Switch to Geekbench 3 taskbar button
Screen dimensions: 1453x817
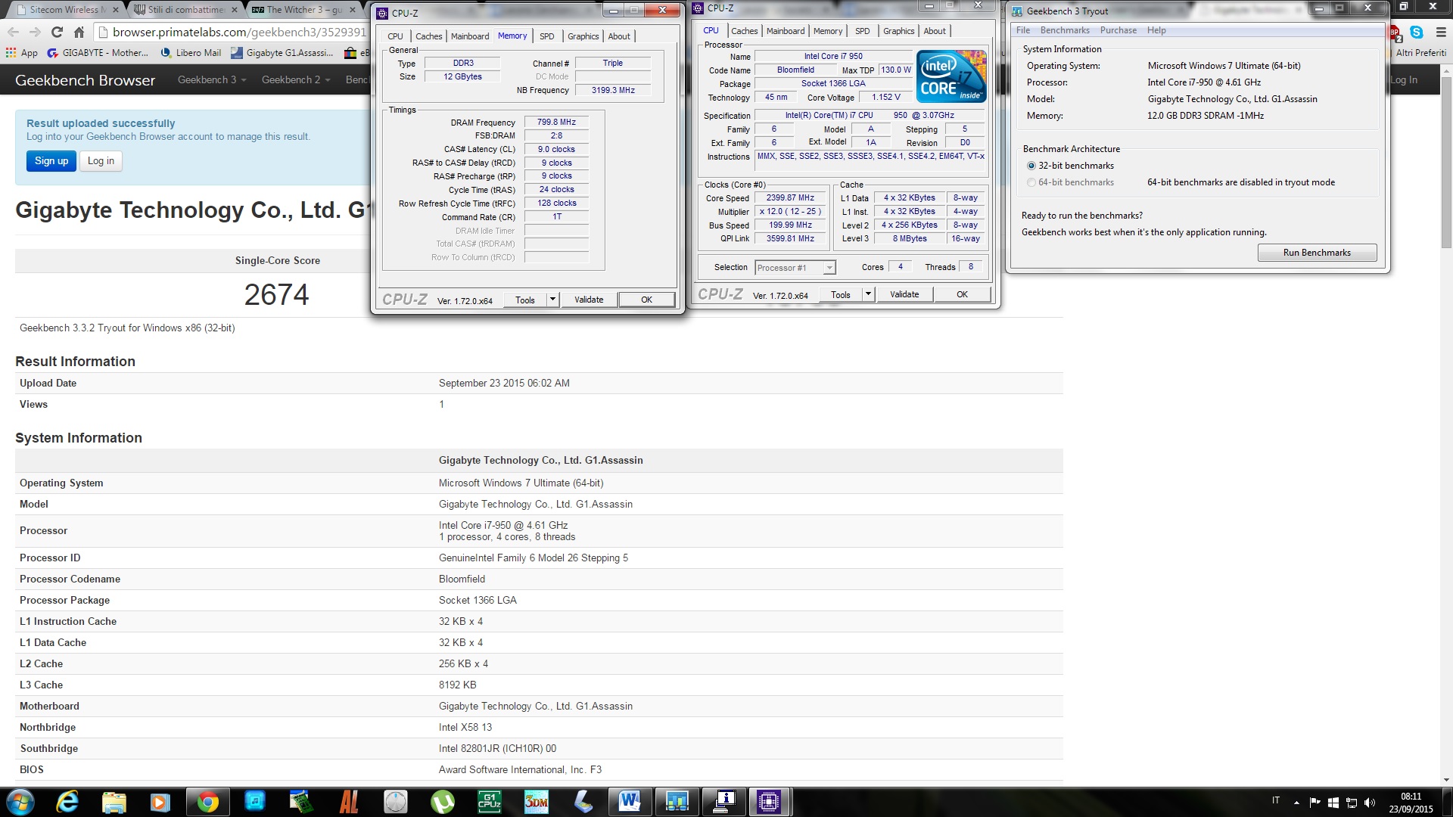click(x=677, y=802)
